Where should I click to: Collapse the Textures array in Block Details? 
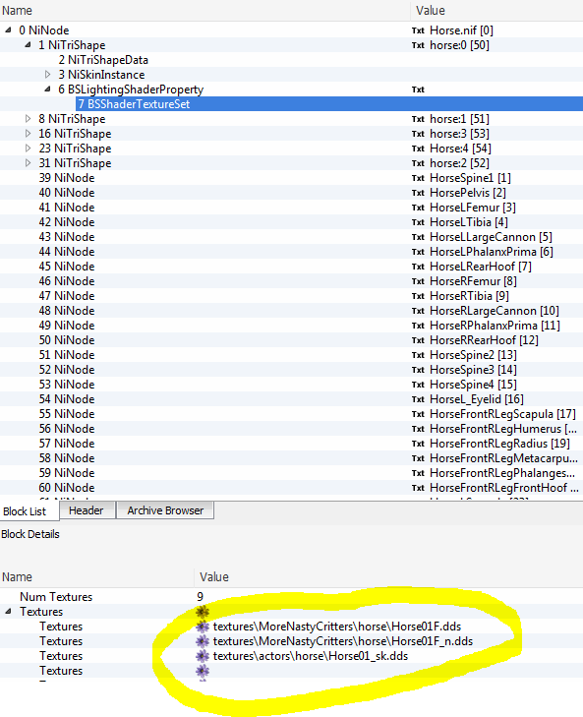(8, 612)
